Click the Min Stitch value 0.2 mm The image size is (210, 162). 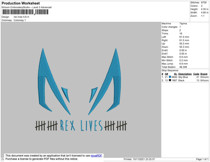pos(183,60)
